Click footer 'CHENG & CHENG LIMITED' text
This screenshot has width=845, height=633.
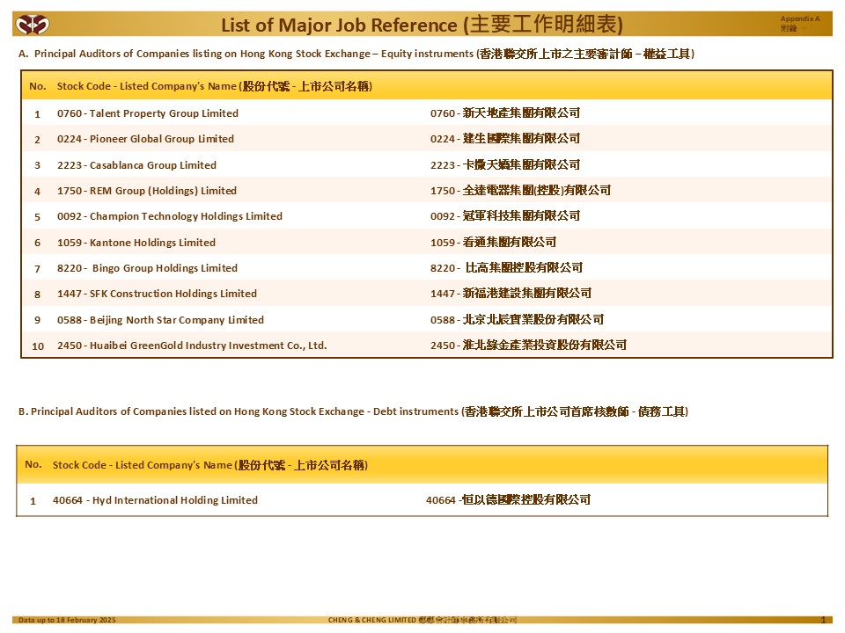(x=372, y=620)
